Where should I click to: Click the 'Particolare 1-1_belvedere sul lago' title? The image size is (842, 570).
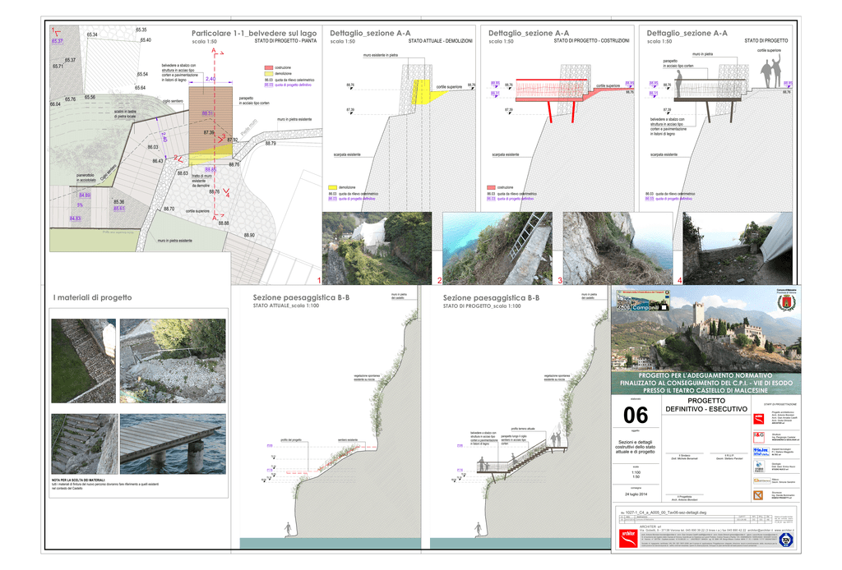(x=253, y=33)
